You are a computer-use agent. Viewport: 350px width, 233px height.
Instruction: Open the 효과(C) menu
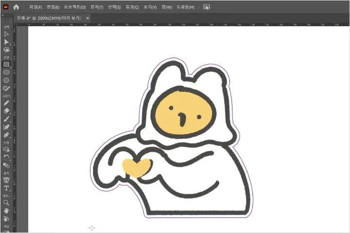click(x=132, y=7)
